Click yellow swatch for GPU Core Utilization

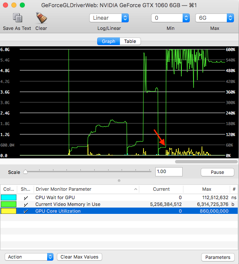point(8,211)
